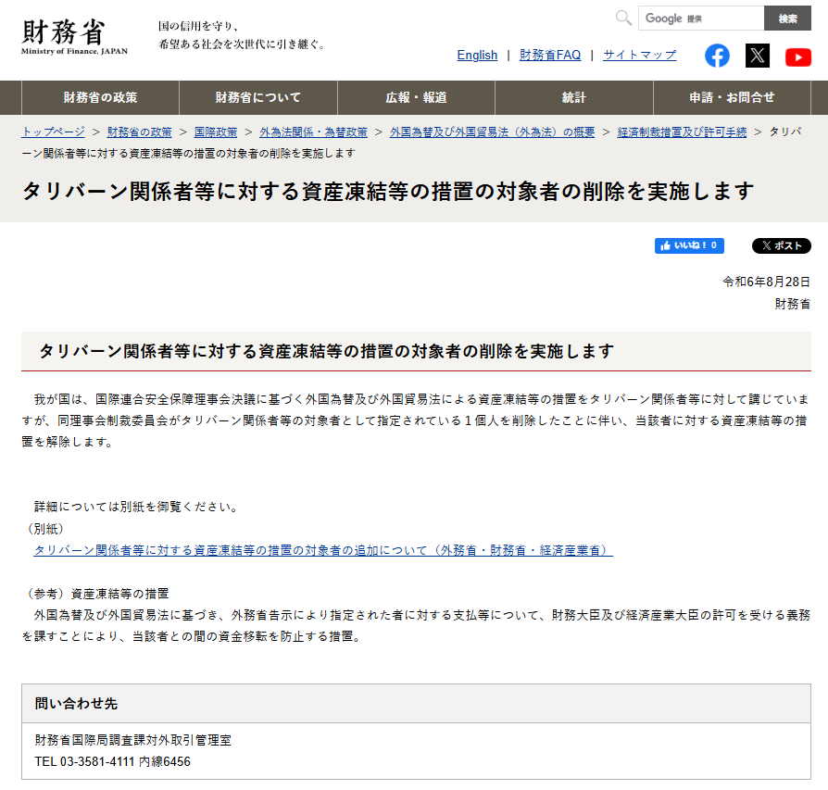Screen dimensions: 828x790
Task: Go to トップページ breadcrumb link
Action: (x=53, y=132)
